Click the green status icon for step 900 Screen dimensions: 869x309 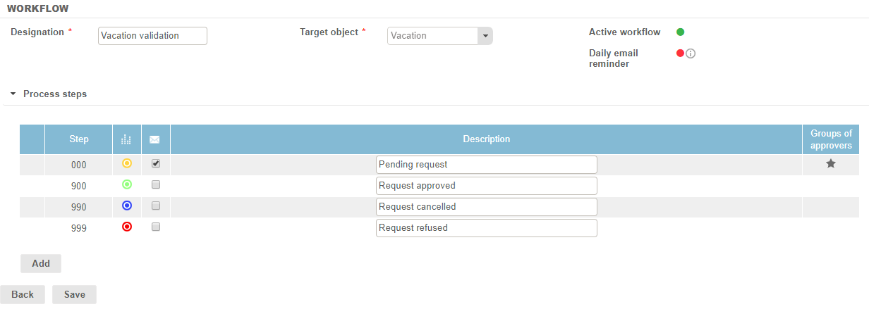pos(127,185)
